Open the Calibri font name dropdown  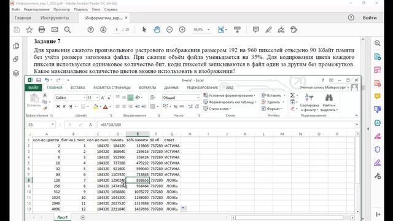click(85, 98)
